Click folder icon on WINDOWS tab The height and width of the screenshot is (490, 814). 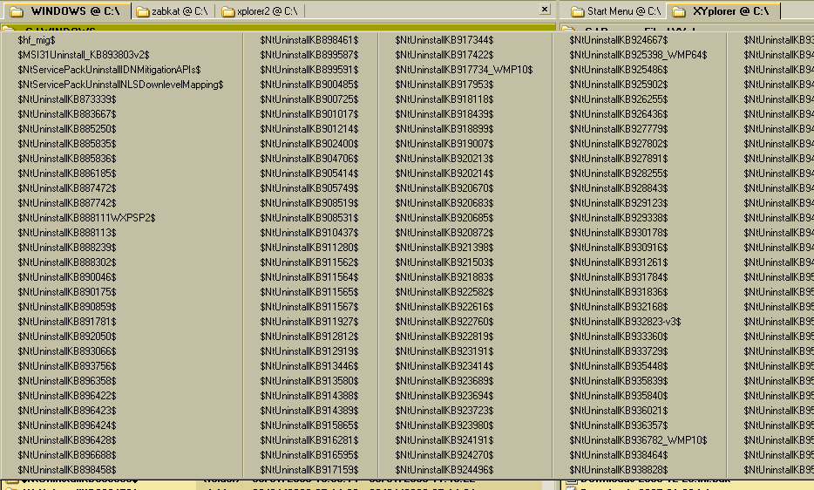(x=16, y=11)
